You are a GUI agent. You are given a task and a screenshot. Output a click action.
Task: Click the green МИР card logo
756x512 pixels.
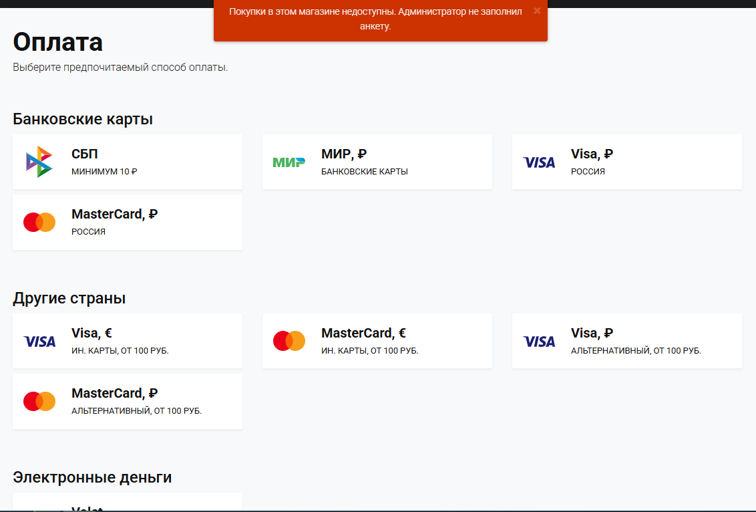point(289,162)
